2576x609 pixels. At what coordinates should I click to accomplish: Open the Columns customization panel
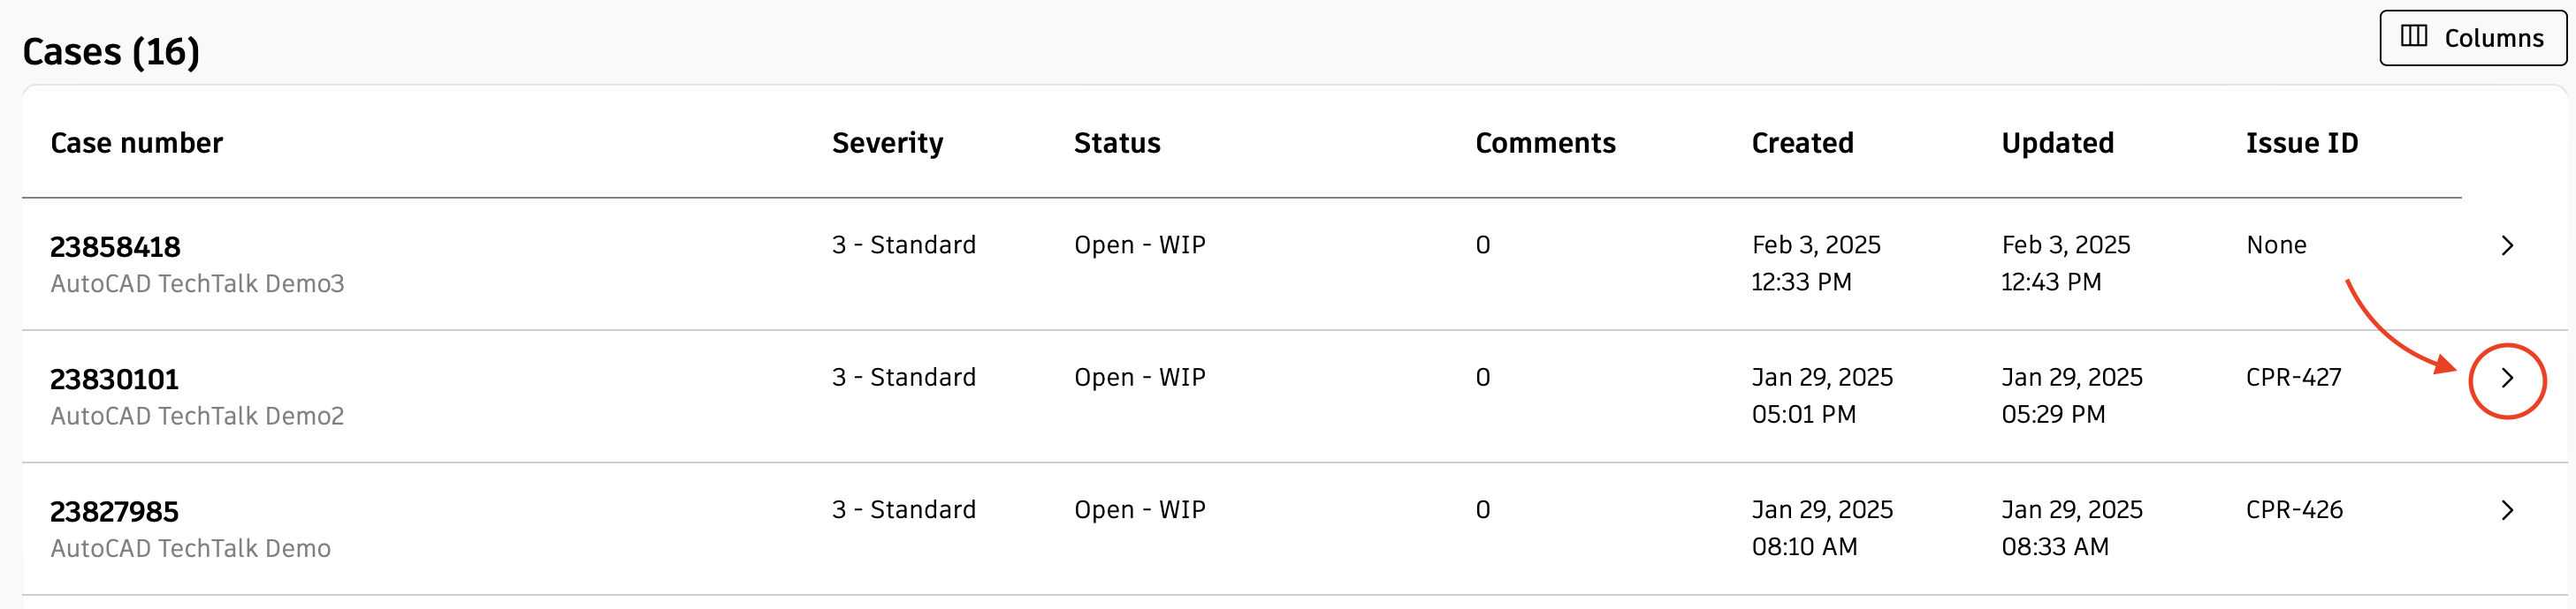[2470, 37]
